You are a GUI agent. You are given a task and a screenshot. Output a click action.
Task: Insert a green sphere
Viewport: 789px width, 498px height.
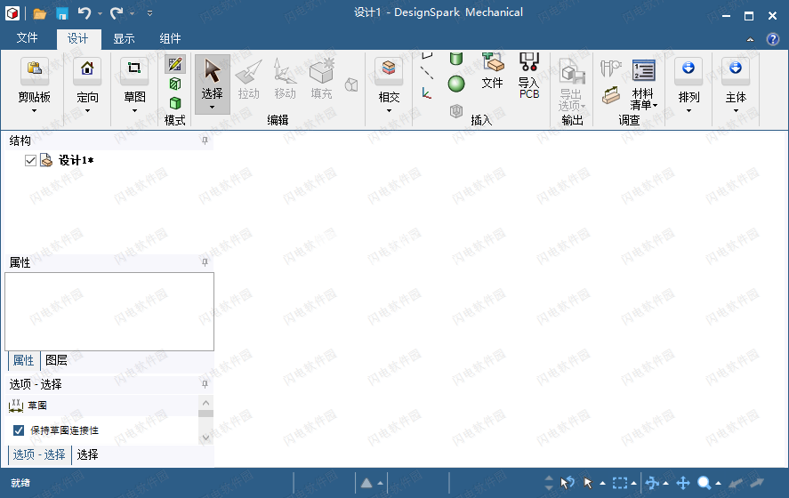tap(456, 84)
